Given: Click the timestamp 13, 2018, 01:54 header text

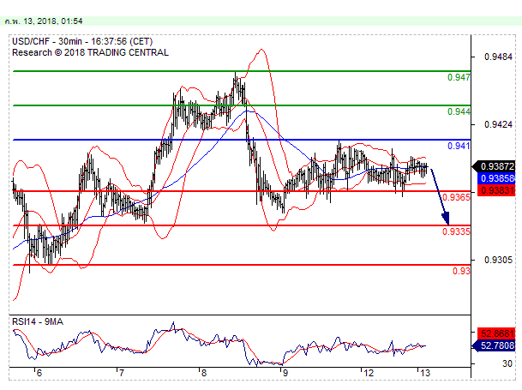Looking at the screenshot, I should [x=44, y=21].
